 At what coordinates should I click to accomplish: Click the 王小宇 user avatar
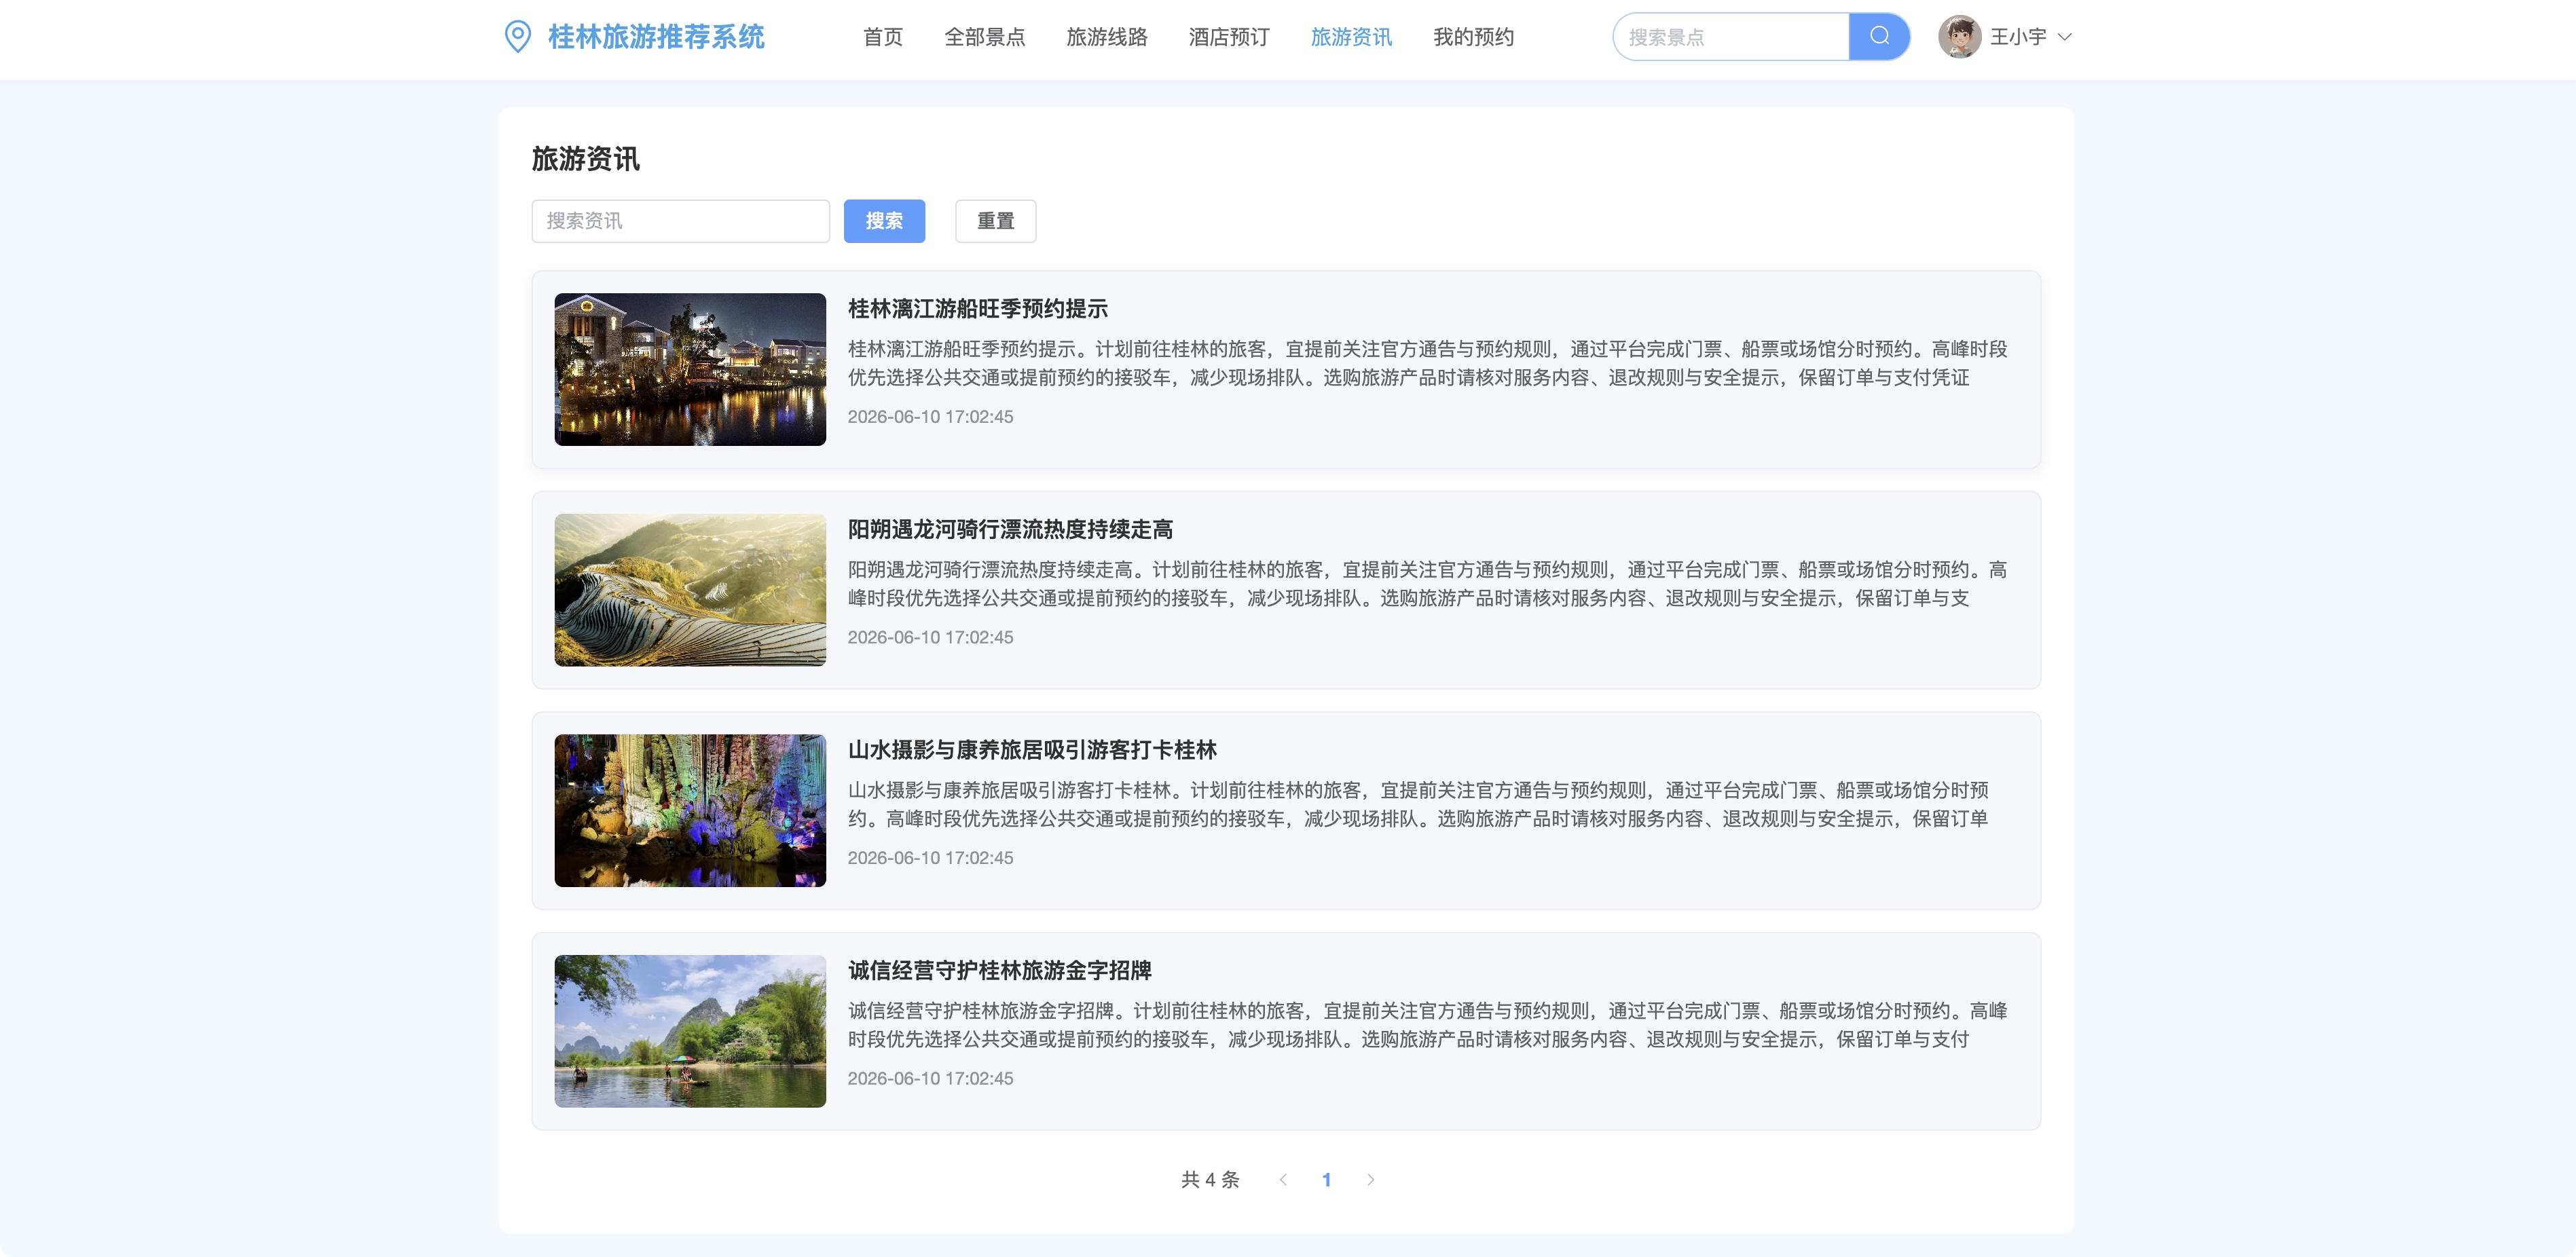(1959, 37)
